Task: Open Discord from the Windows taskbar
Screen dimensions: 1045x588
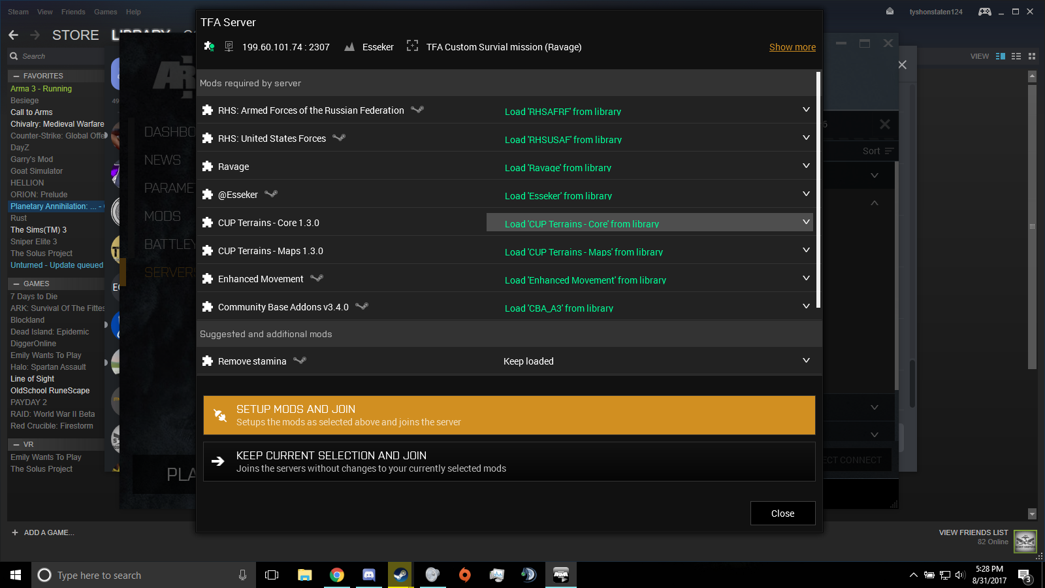Action: pyautogui.click(x=368, y=575)
